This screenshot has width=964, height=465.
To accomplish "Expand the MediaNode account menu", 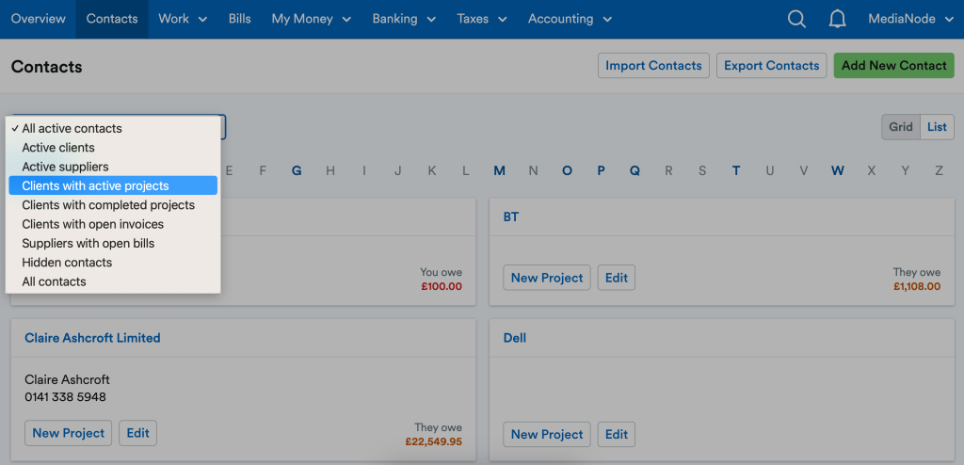I will tap(910, 19).
